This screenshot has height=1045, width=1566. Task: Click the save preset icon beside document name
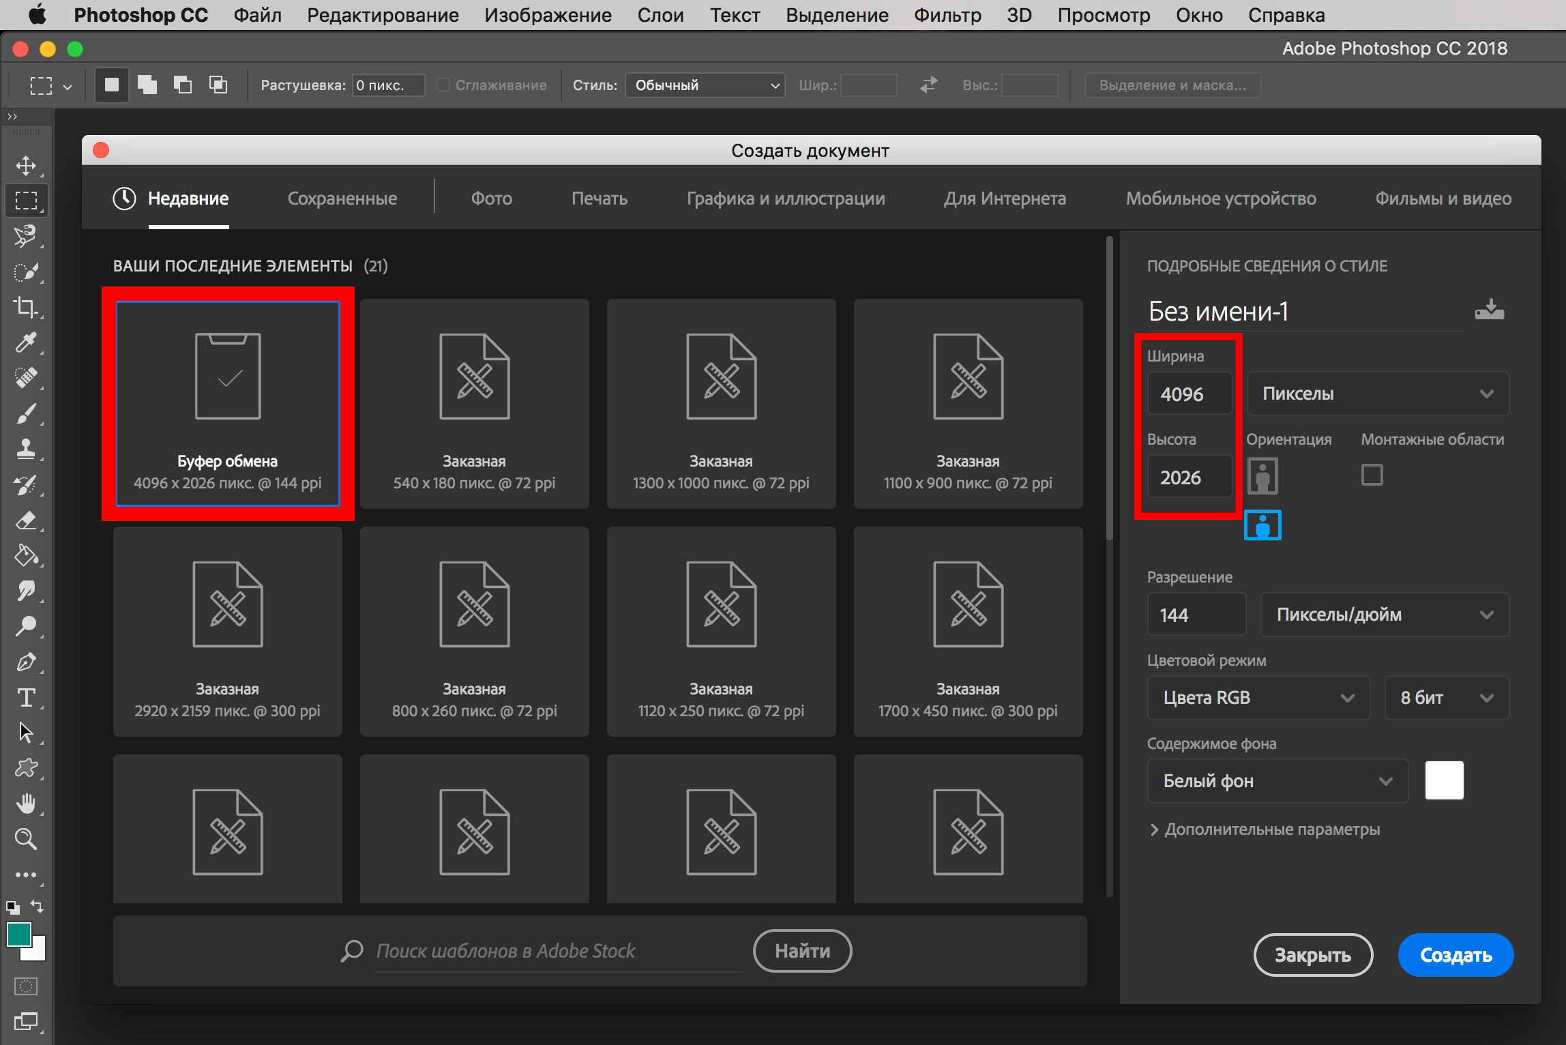(x=1489, y=310)
